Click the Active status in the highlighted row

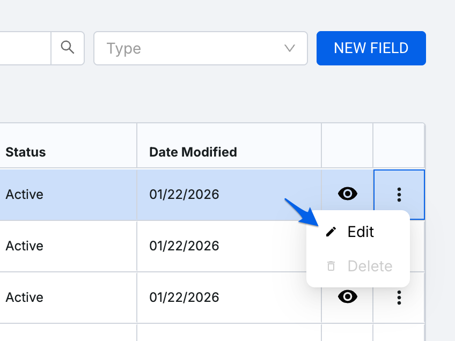pos(25,194)
